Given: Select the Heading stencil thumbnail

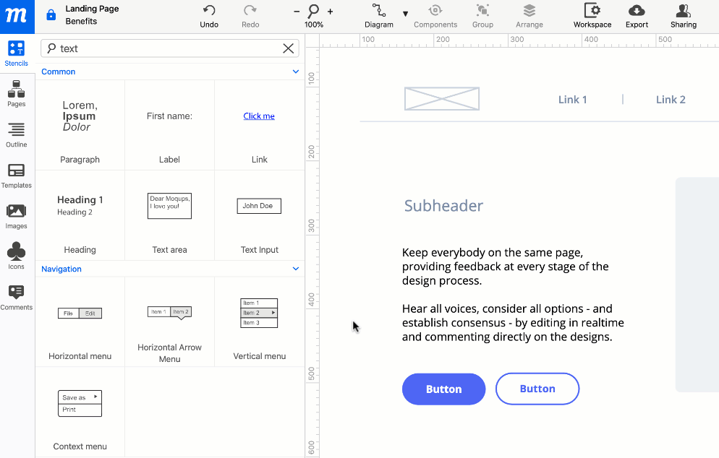Looking at the screenshot, I should click(x=80, y=206).
